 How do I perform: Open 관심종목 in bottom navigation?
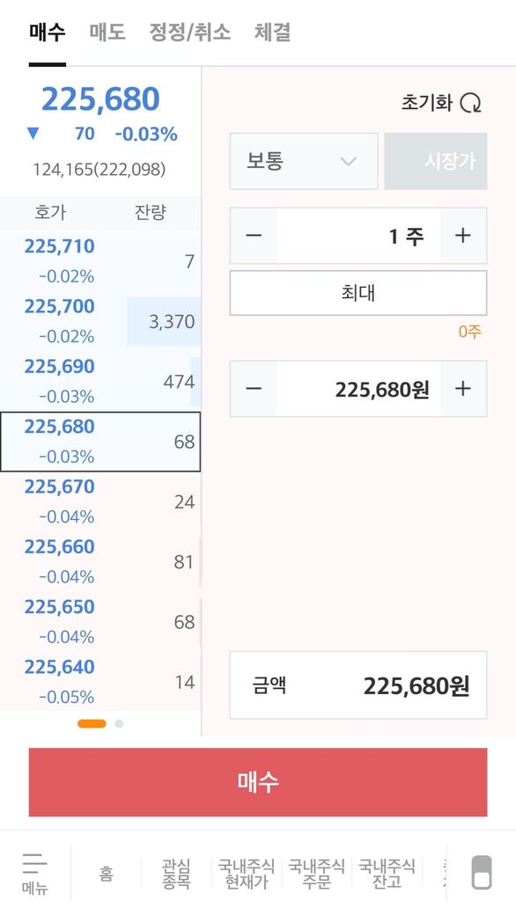176,874
